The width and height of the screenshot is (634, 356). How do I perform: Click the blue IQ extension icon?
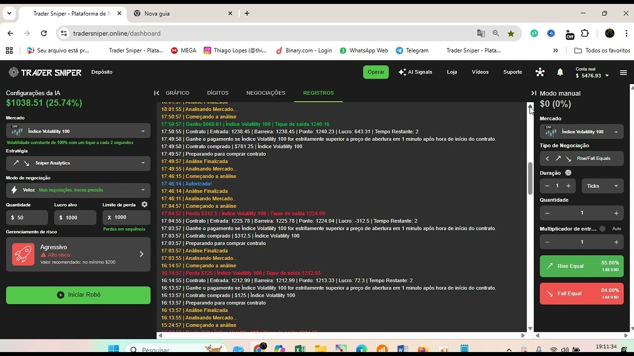pyautogui.click(x=551, y=33)
